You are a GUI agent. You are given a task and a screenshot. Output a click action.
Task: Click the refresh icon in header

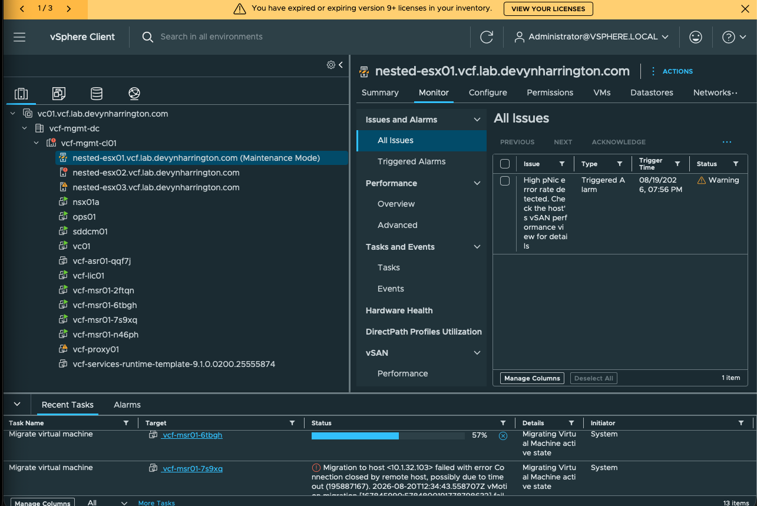click(x=487, y=37)
